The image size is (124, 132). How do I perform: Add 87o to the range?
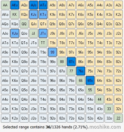[62, 71]
